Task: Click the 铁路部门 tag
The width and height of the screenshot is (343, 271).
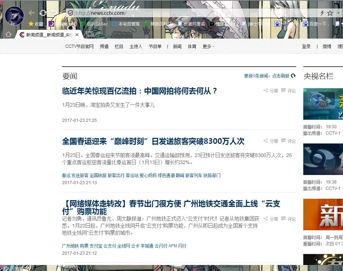Action: coord(212,175)
